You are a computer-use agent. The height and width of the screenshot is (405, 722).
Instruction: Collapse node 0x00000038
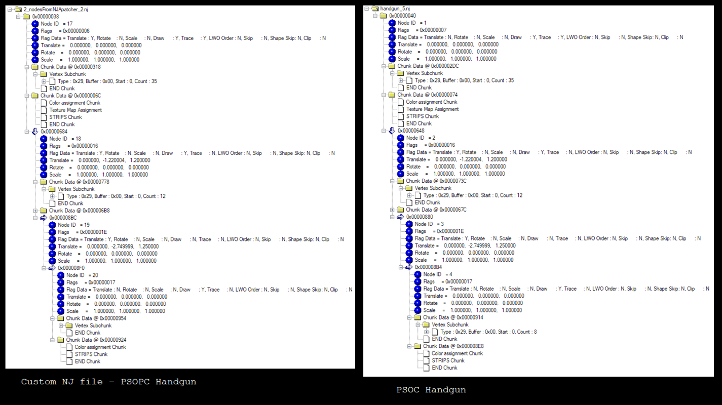tap(18, 17)
